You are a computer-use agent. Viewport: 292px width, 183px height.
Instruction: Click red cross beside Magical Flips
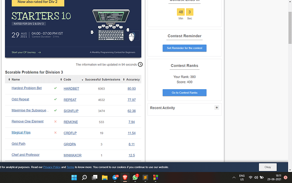click(x=55, y=133)
